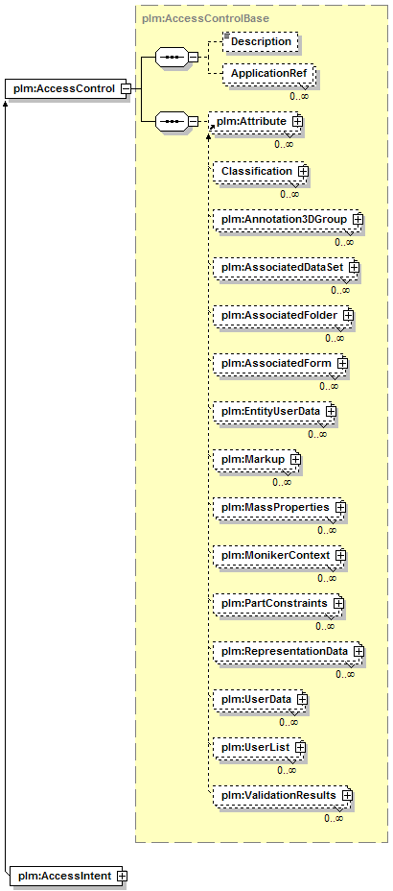The width and height of the screenshot is (393, 891).
Task: Collapse the lower sequence compositor
Action: coord(193,122)
